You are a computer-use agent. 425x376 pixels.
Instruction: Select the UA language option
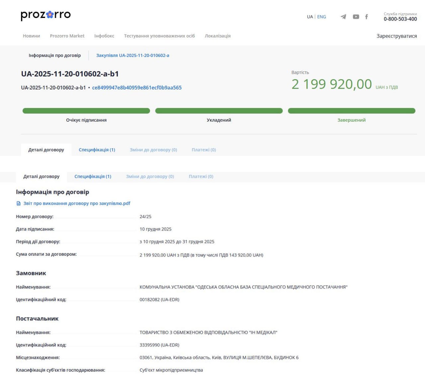click(310, 17)
